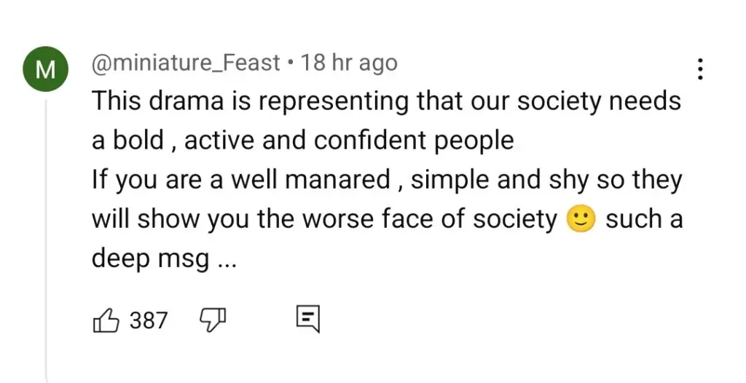Click the 18 hr ago timestamp

(x=349, y=63)
